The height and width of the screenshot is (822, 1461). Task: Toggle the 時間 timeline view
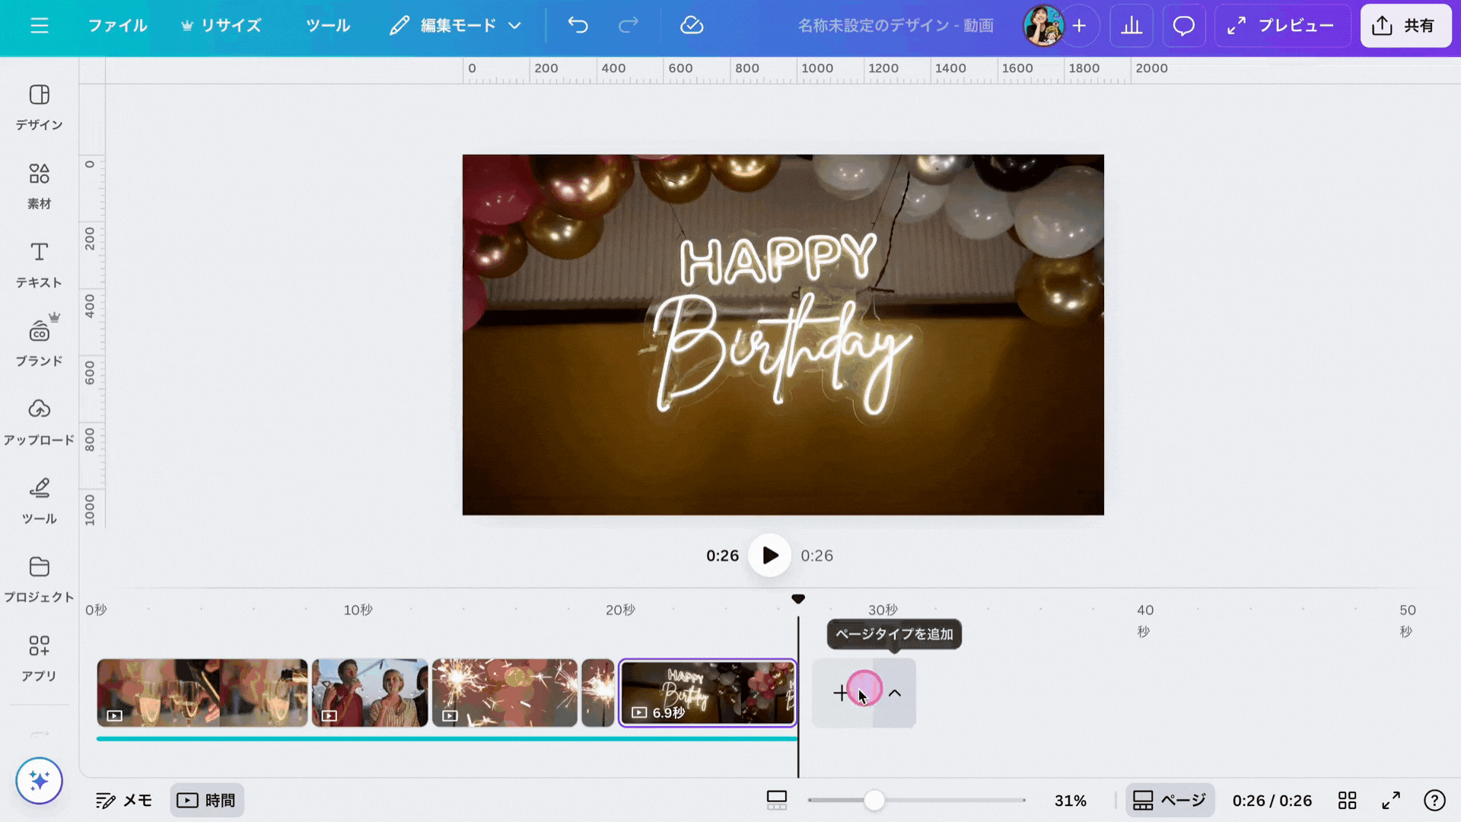[206, 800]
